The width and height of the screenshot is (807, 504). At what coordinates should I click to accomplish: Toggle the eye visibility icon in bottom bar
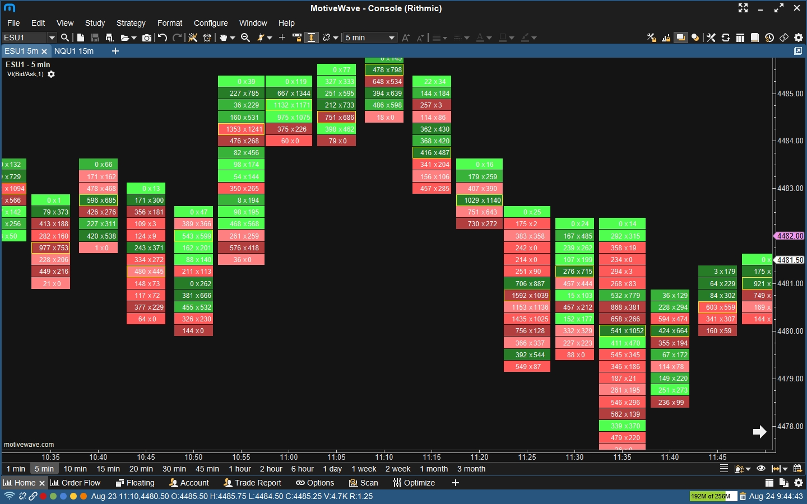[x=760, y=469]
